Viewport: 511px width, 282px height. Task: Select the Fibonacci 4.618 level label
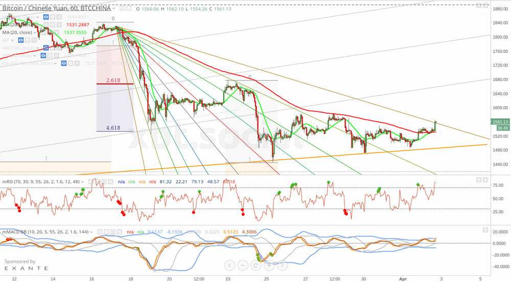(113, 128)
